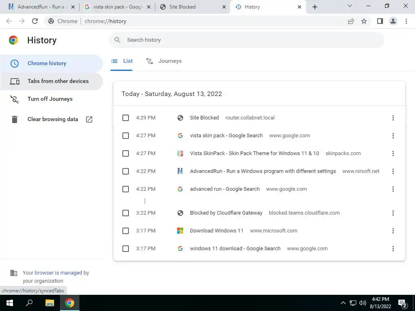The width and height of the screenshot is (415, 311).
Task: Open Tabs from other devices
Action: click(x=51, y=81)
